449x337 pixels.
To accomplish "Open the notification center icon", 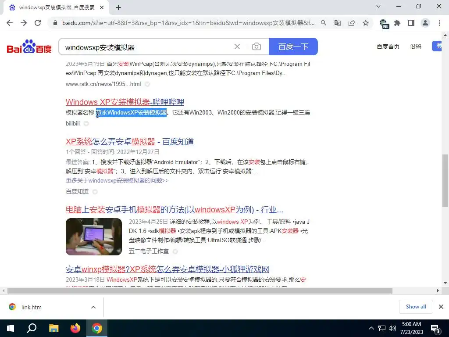I will (435, 329).
